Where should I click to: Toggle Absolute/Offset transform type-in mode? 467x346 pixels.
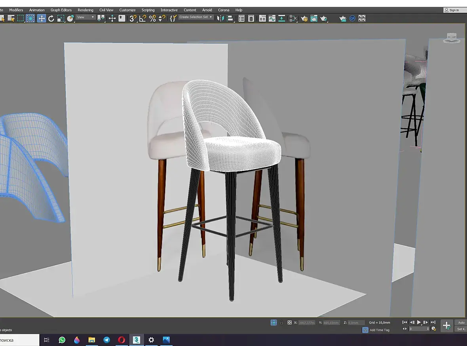point(289,323)
